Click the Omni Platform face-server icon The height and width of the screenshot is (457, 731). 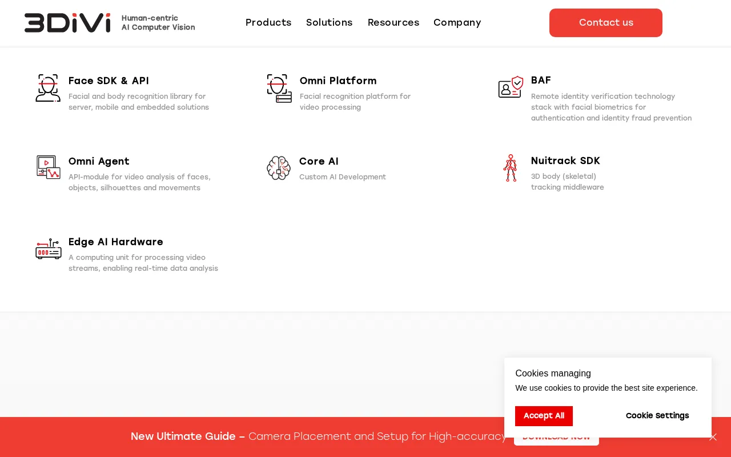(279, 89)
